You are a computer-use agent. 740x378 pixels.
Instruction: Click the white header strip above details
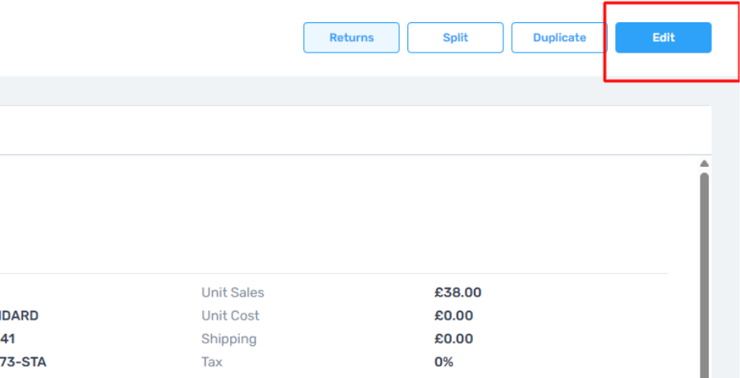click(353, 130)
